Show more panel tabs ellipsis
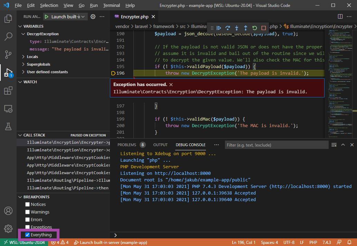The image size is (357, 246). coord(216,145)
